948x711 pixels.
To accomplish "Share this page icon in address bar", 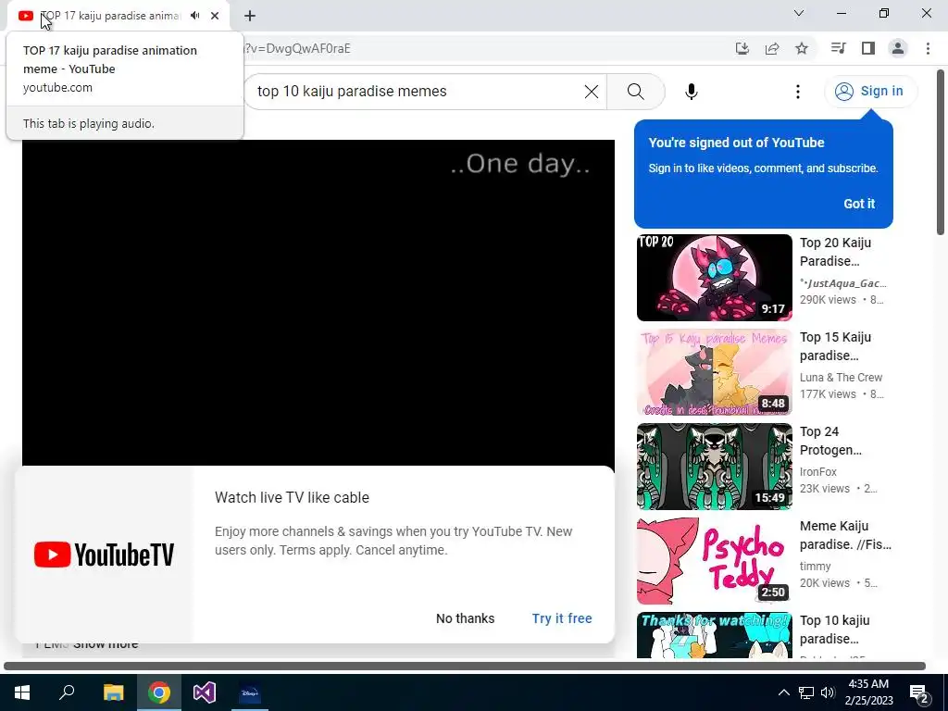I will coord(772,48).
